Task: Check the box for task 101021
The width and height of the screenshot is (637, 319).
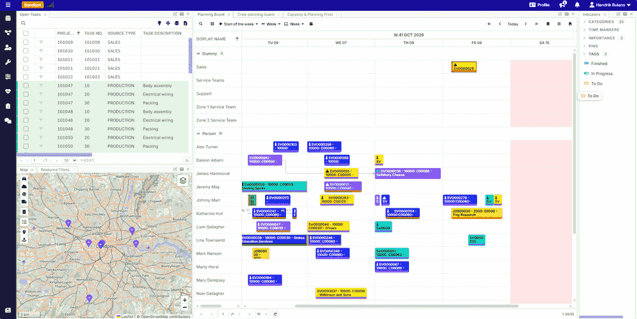Action: click(26, 68)
